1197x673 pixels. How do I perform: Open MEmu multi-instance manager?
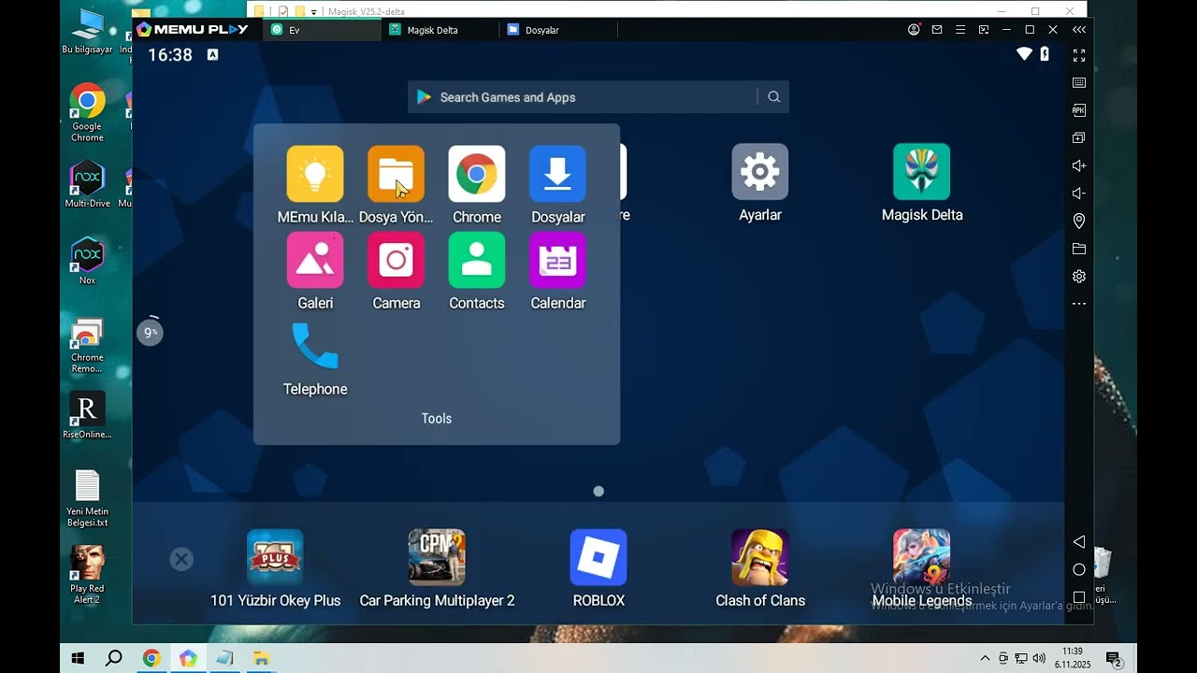pos(1079,138)
